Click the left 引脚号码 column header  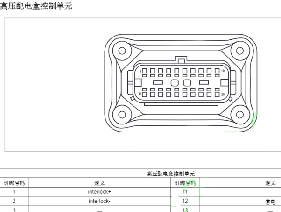[x=14, y=183]
